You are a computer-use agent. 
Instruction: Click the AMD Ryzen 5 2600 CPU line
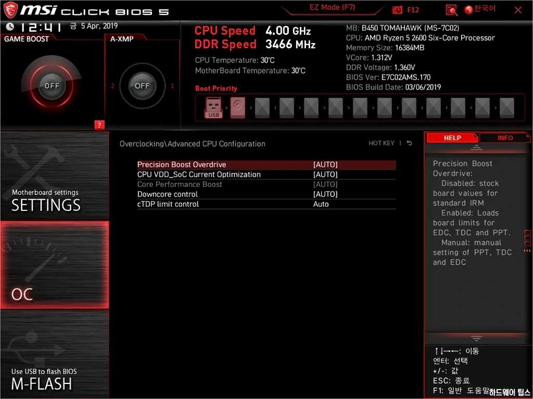[421, 38]
